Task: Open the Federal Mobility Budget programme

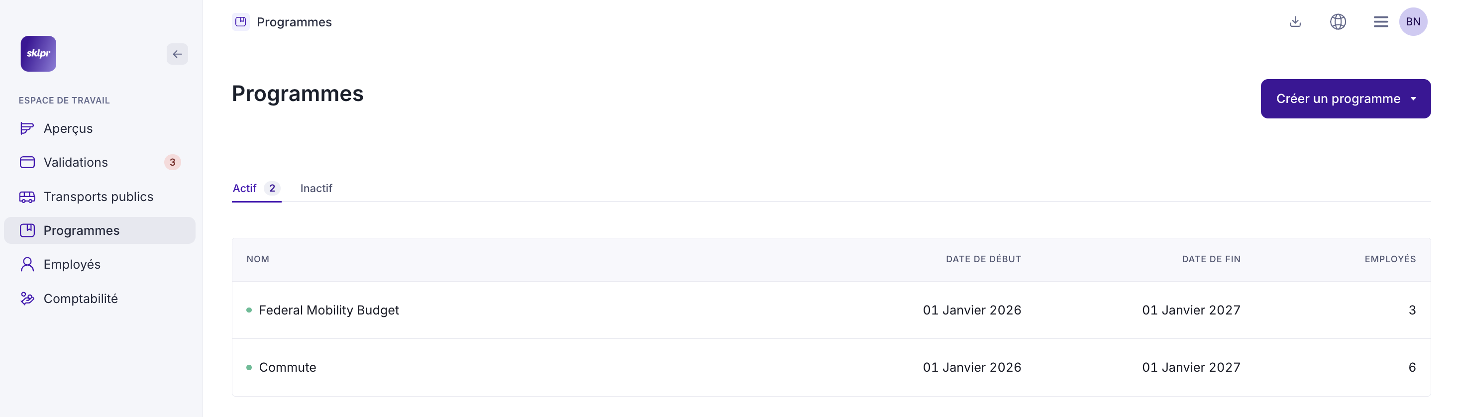Action: coord(328,310)
